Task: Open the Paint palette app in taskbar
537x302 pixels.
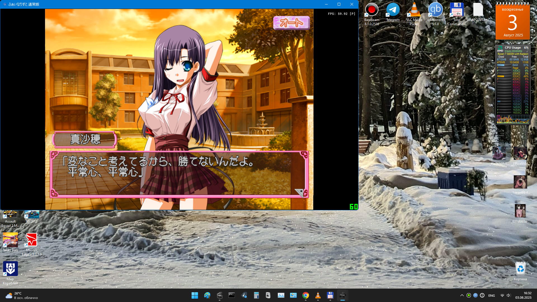Action: (207, 295)
